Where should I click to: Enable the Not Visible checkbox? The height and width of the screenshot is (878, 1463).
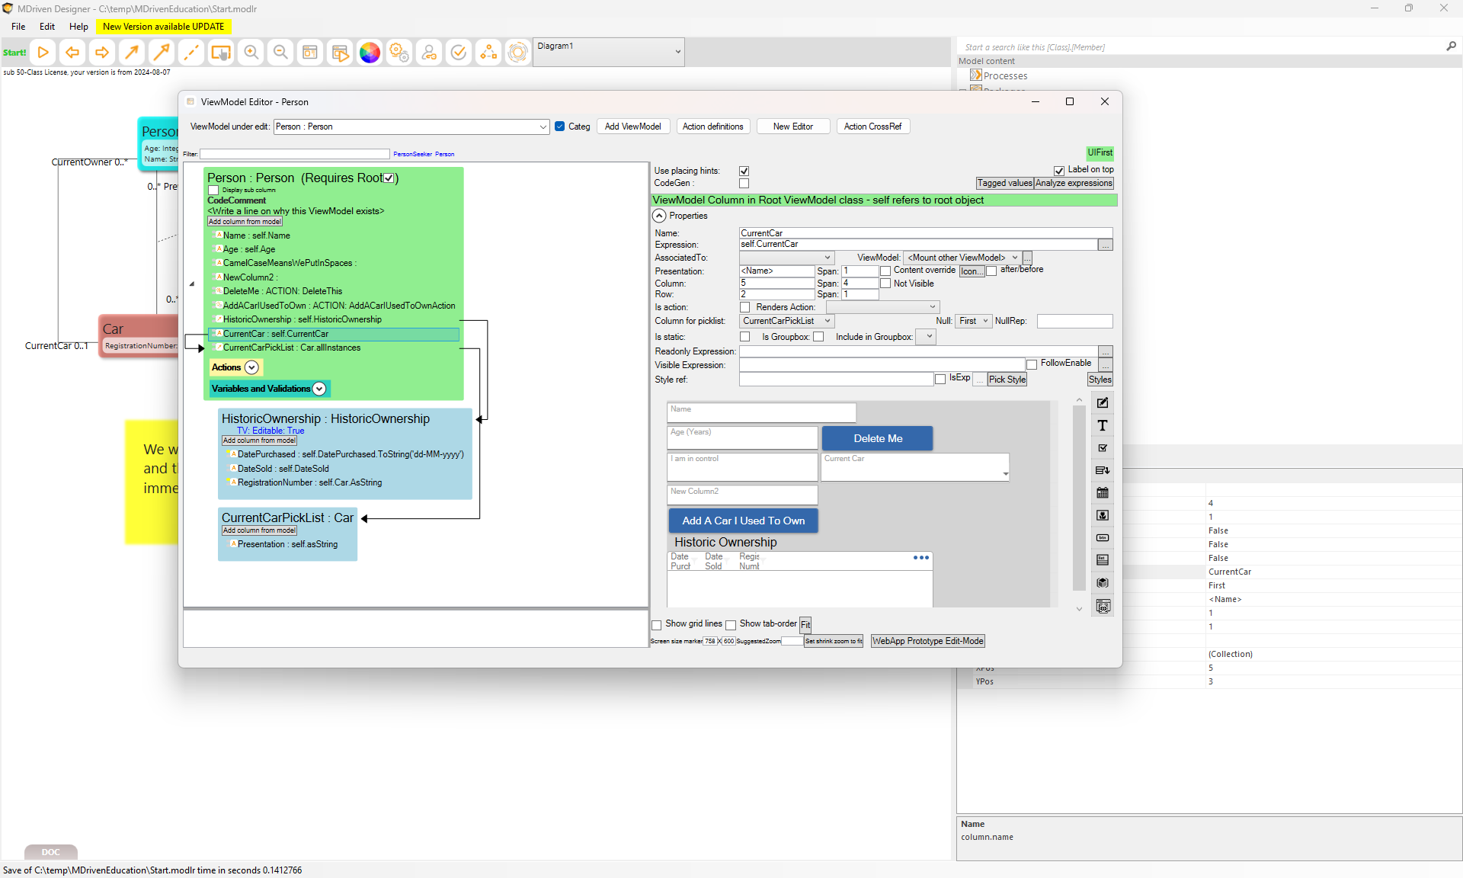tap(885, 284)
